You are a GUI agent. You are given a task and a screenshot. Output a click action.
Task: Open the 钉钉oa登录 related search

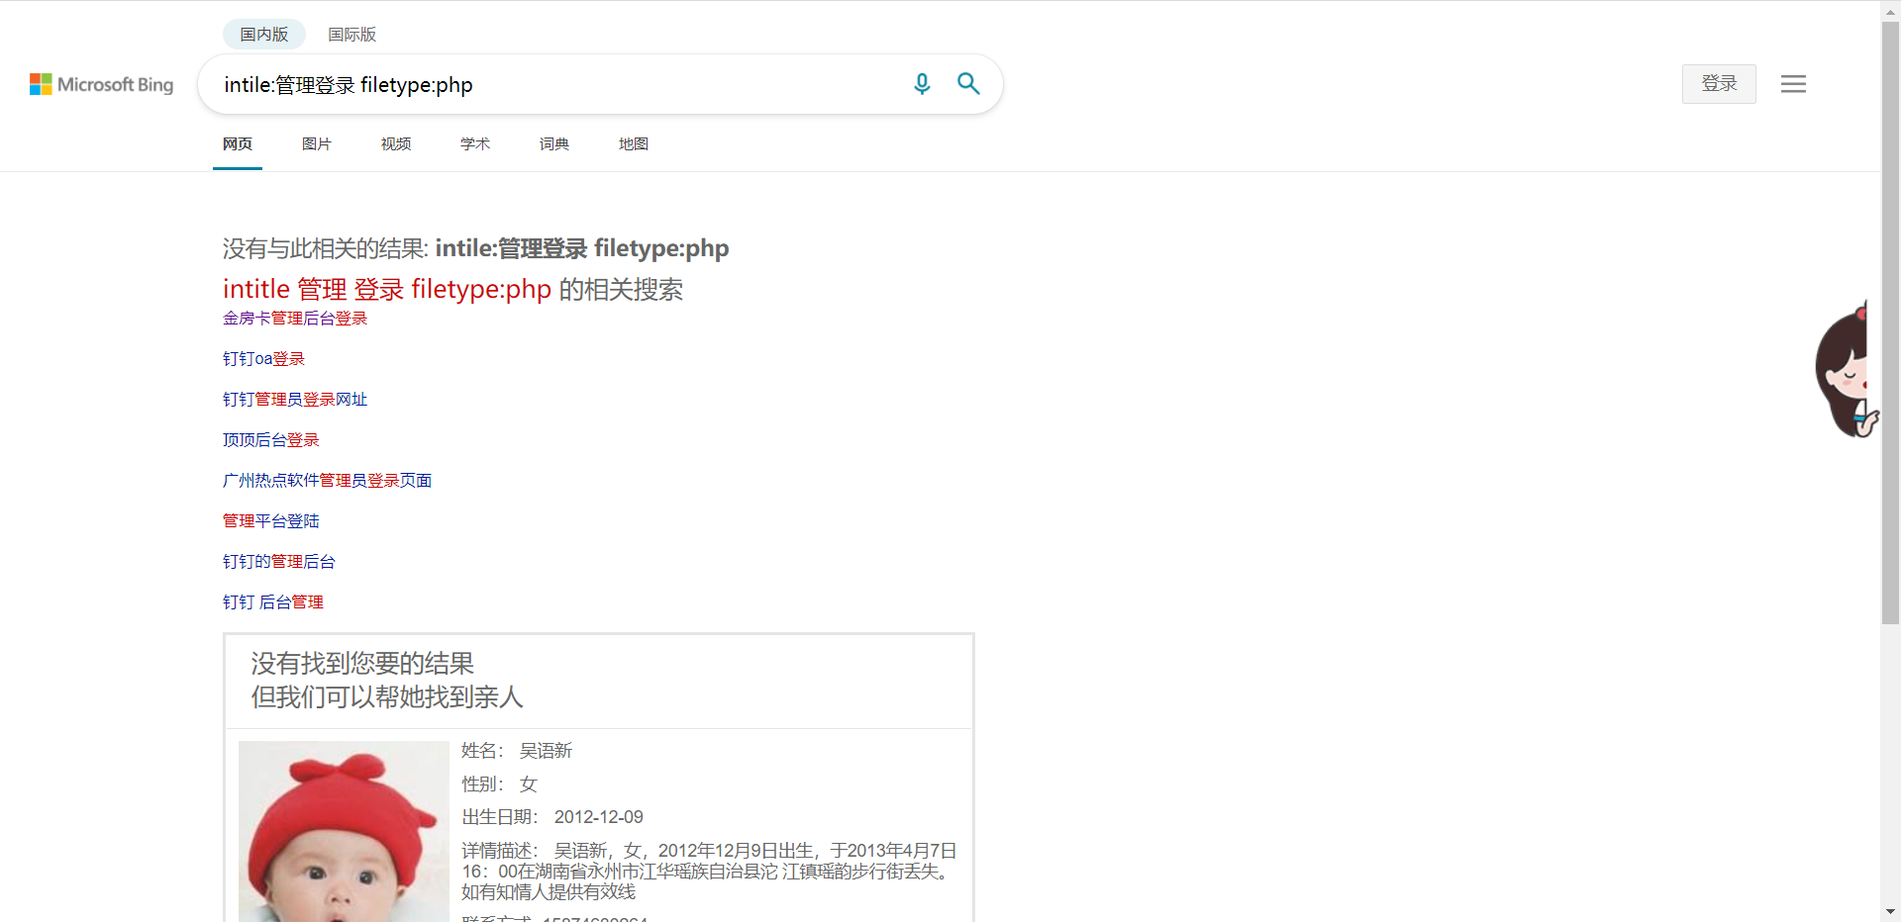(263, 359)
